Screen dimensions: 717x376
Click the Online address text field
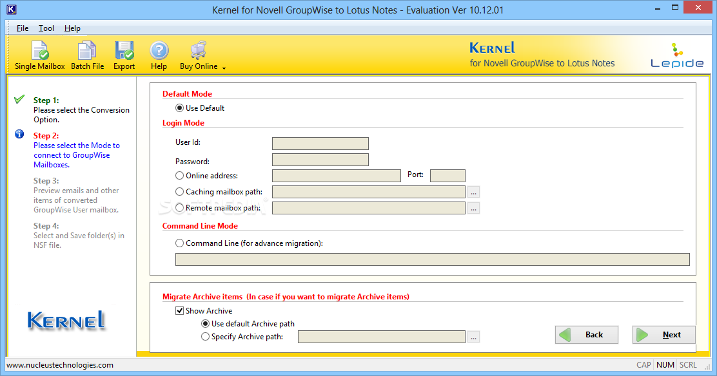[337, 175]
